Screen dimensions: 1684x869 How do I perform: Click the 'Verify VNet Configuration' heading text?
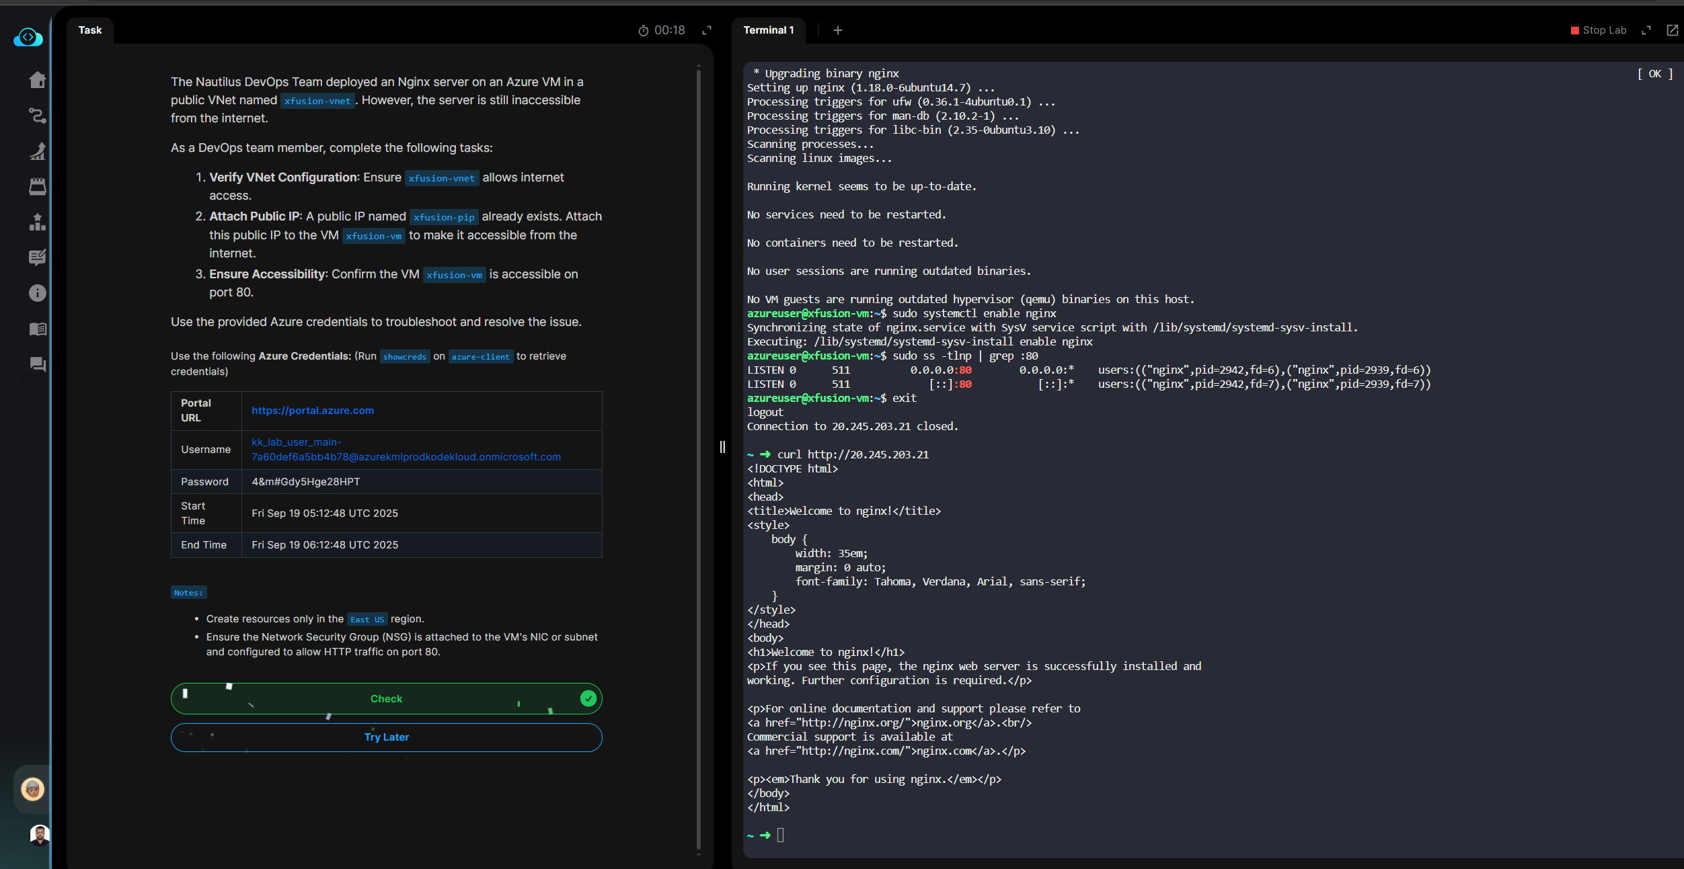tap(284, 177)
